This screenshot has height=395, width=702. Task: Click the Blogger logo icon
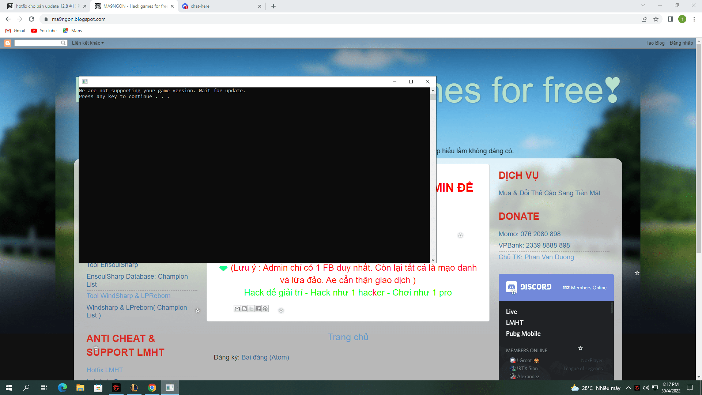pos(8,43)
